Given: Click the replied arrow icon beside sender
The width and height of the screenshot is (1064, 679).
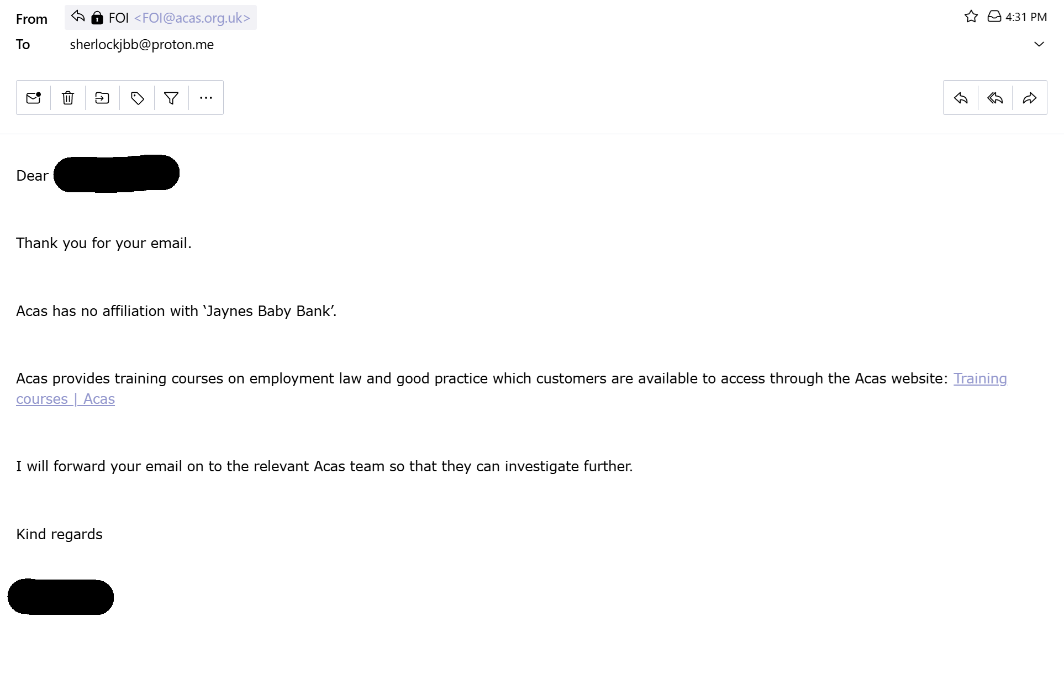Looking at the screenshot, I should click(x=78, y=17).
